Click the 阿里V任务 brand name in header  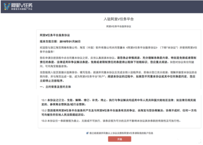pyautogui.click(x=22, y=5)
